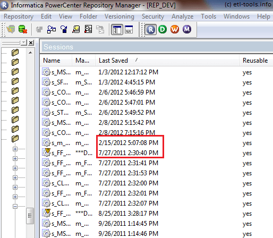Select ***D... mapping on 8/25/2011 3:28:17 PM row
Image resolution: width=273 pixels, height=238 pixels.
point(84,214)
